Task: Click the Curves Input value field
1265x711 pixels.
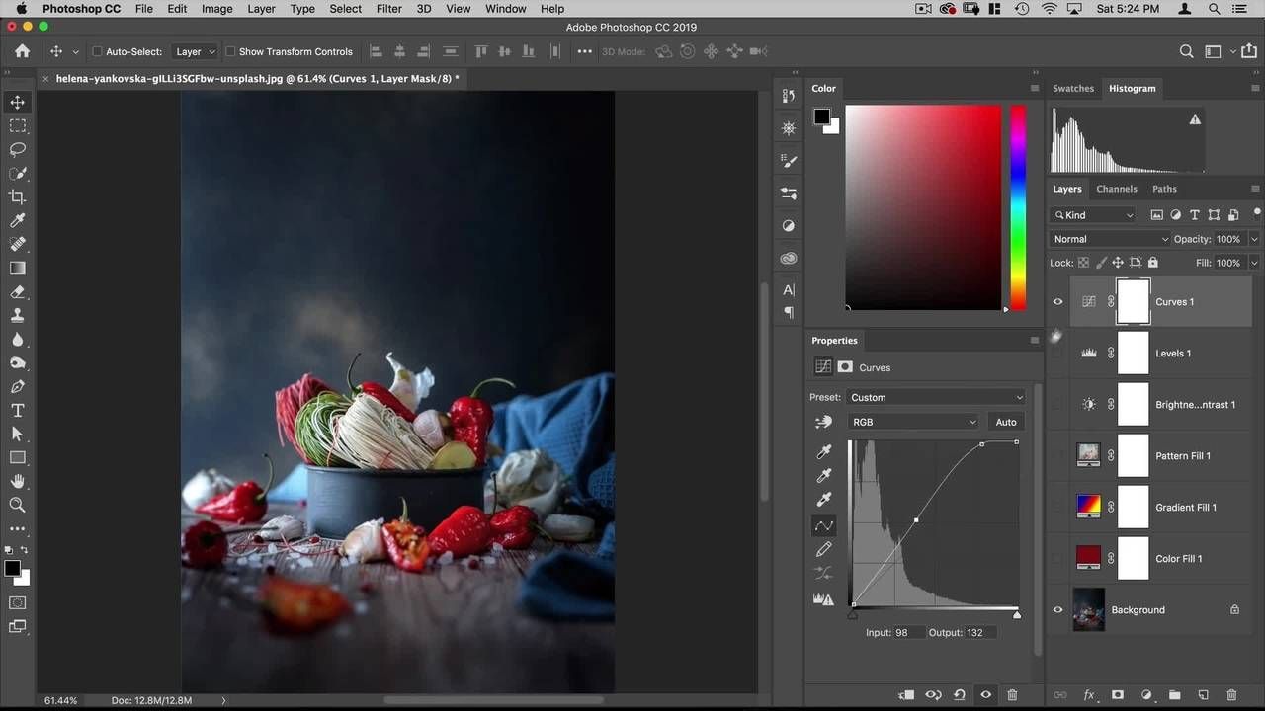Action: [x=907, y=632]
